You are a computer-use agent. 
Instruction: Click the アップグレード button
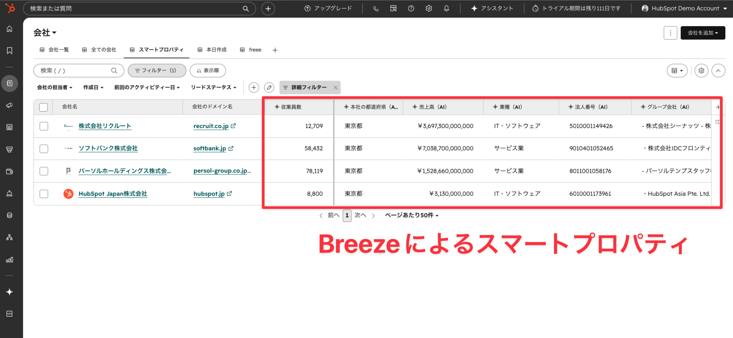pos(328,8)
